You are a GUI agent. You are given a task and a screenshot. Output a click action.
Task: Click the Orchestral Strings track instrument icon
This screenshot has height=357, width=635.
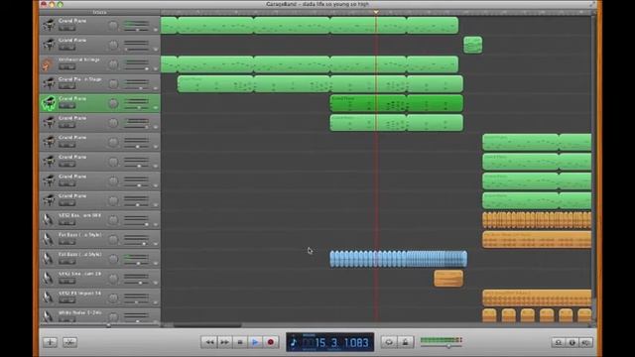[49, 64]
